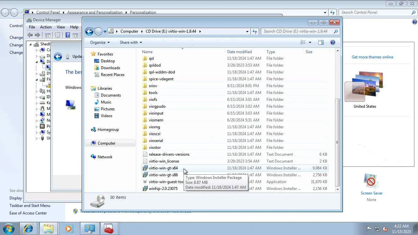
Task: Select Network in the navigation pane
Action: click(105, 157)
